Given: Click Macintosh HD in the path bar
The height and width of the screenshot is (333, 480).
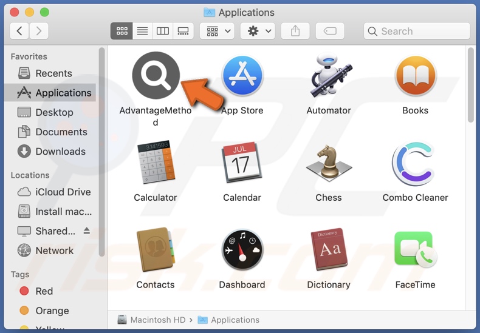Looking at the screenshot, I should point(152,320).
